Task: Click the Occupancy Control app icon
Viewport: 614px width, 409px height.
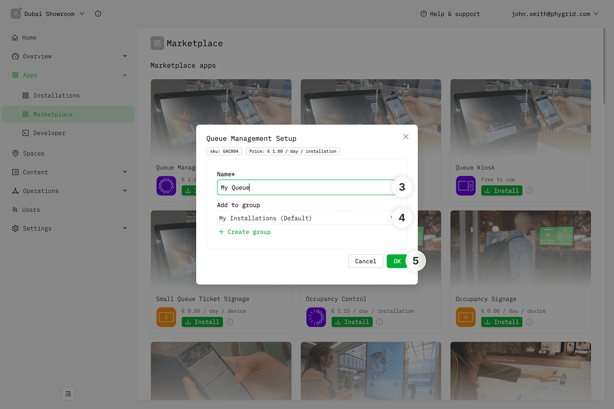Action: [316, 317]
